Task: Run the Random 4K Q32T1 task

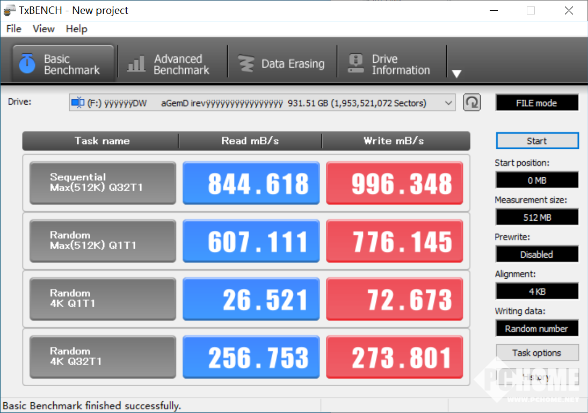Action: 103,357
